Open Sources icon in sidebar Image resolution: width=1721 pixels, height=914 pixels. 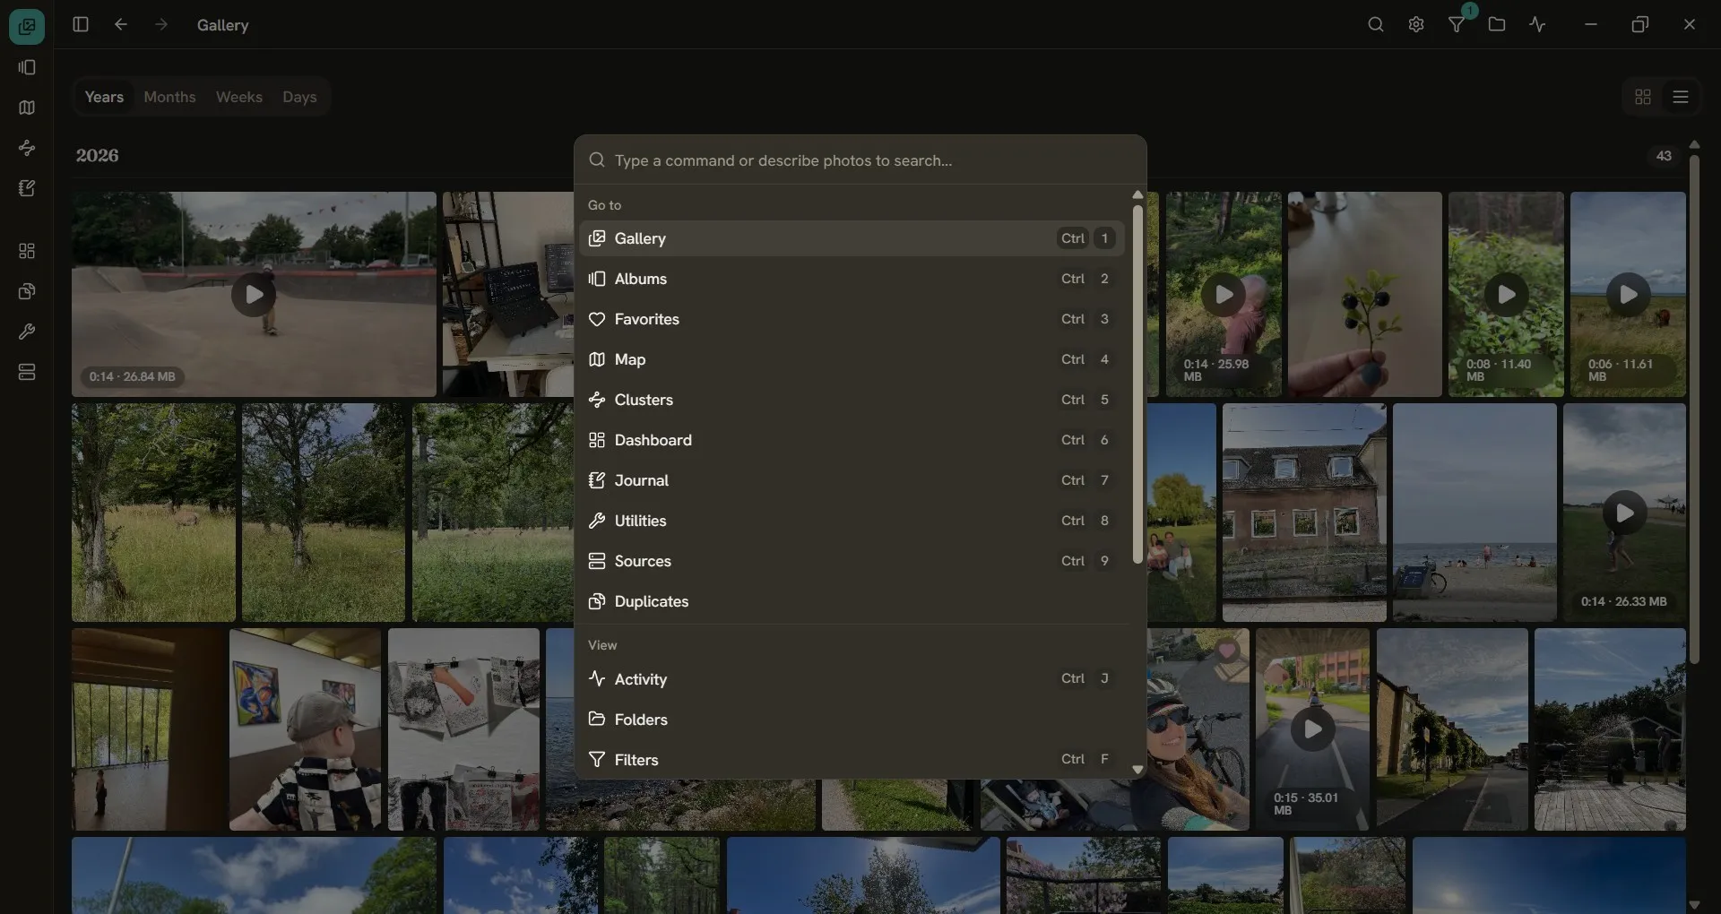27,373
